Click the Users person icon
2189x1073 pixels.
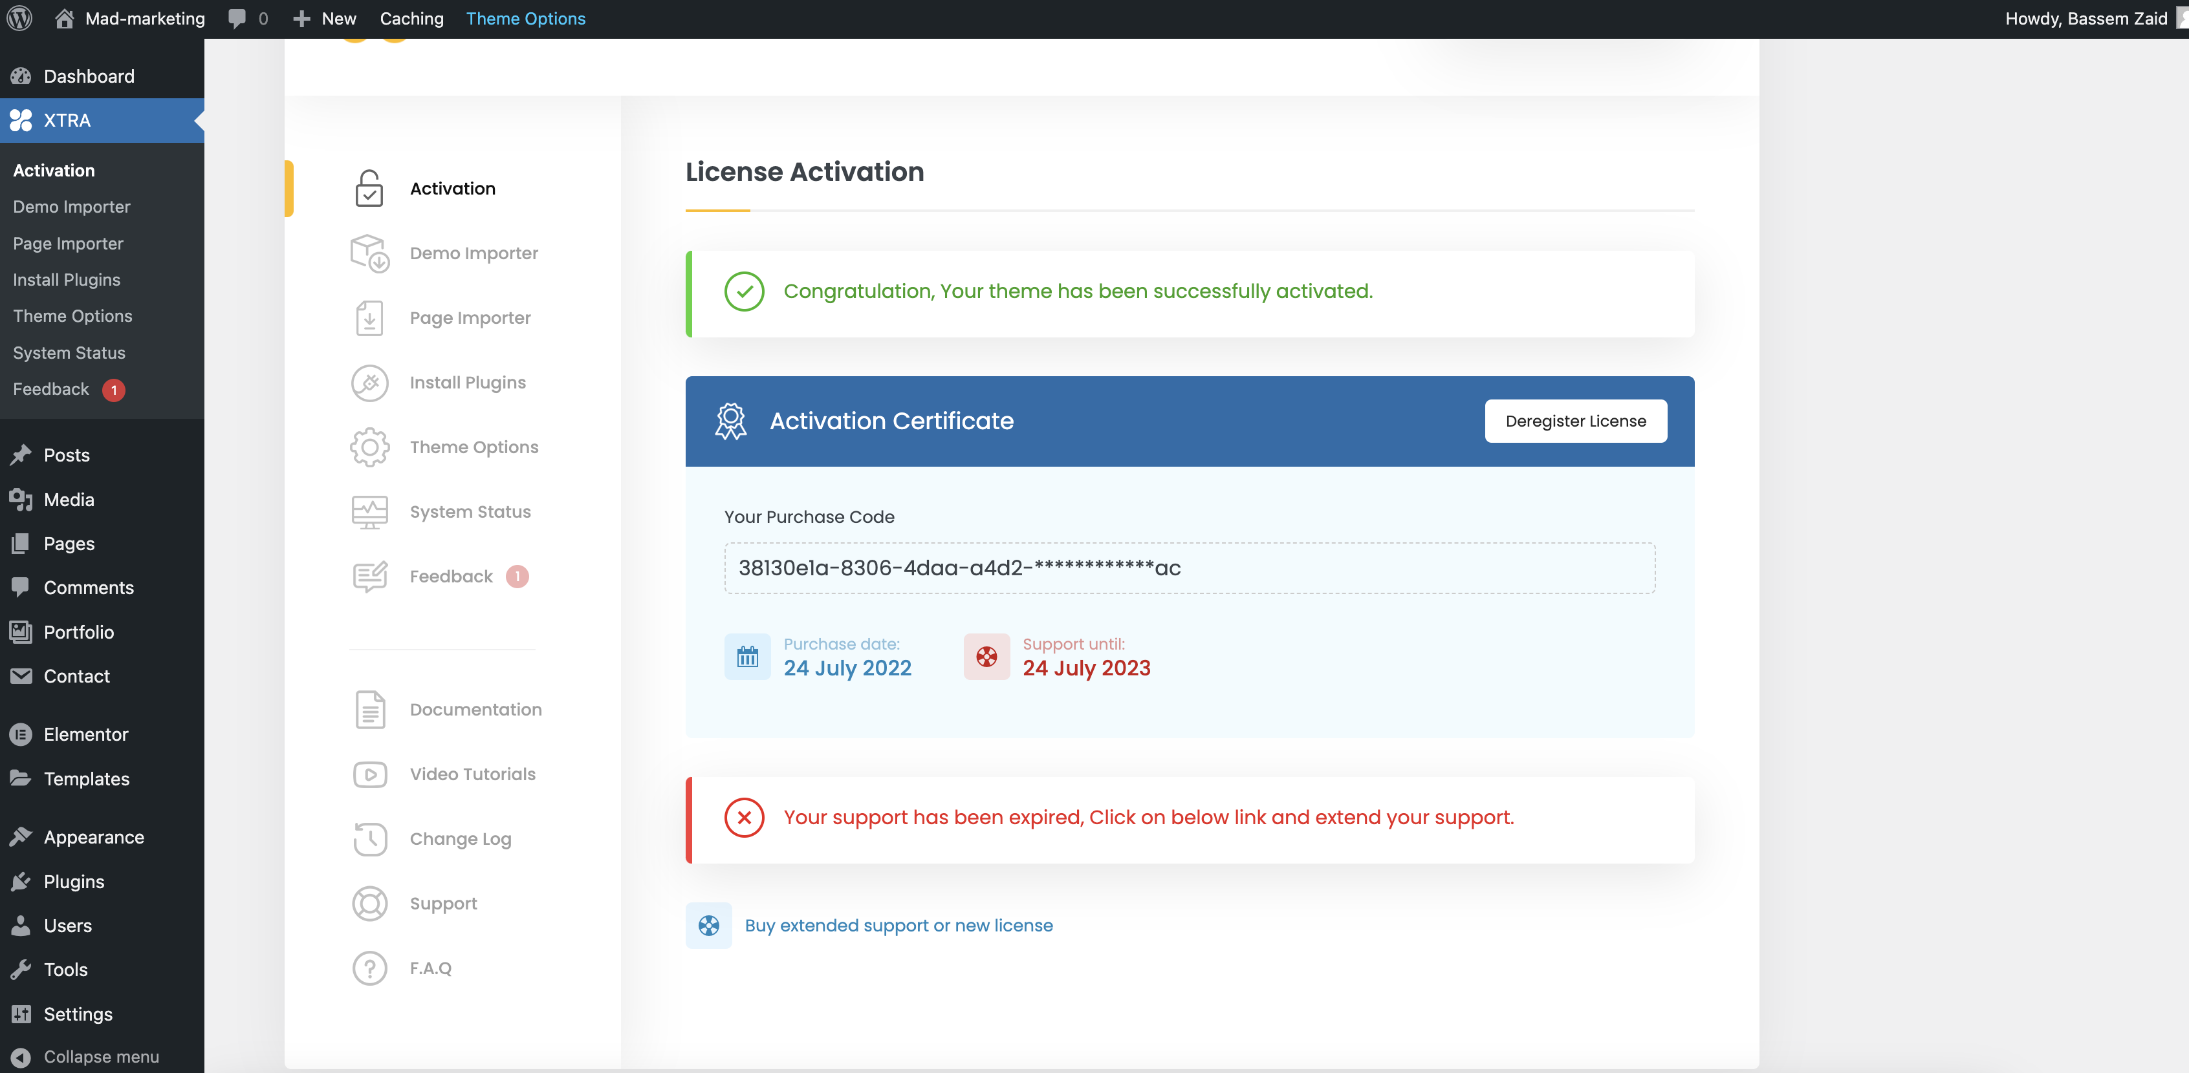point(21,925)
